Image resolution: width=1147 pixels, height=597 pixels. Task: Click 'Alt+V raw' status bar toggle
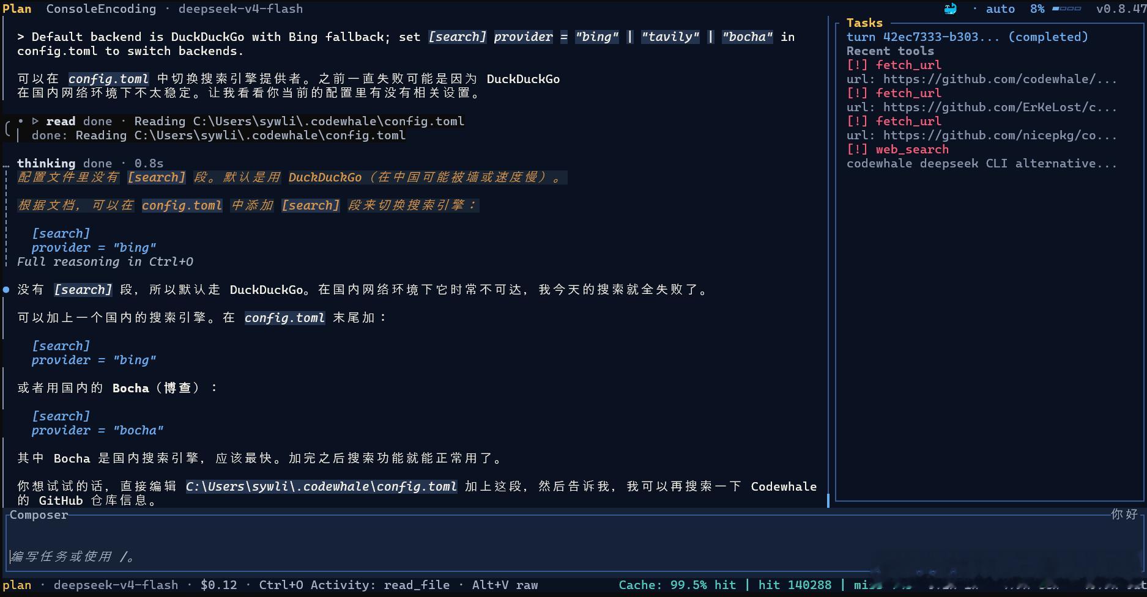[505, 585]
